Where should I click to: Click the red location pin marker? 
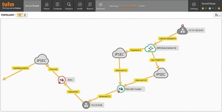[x=183, y=26]
